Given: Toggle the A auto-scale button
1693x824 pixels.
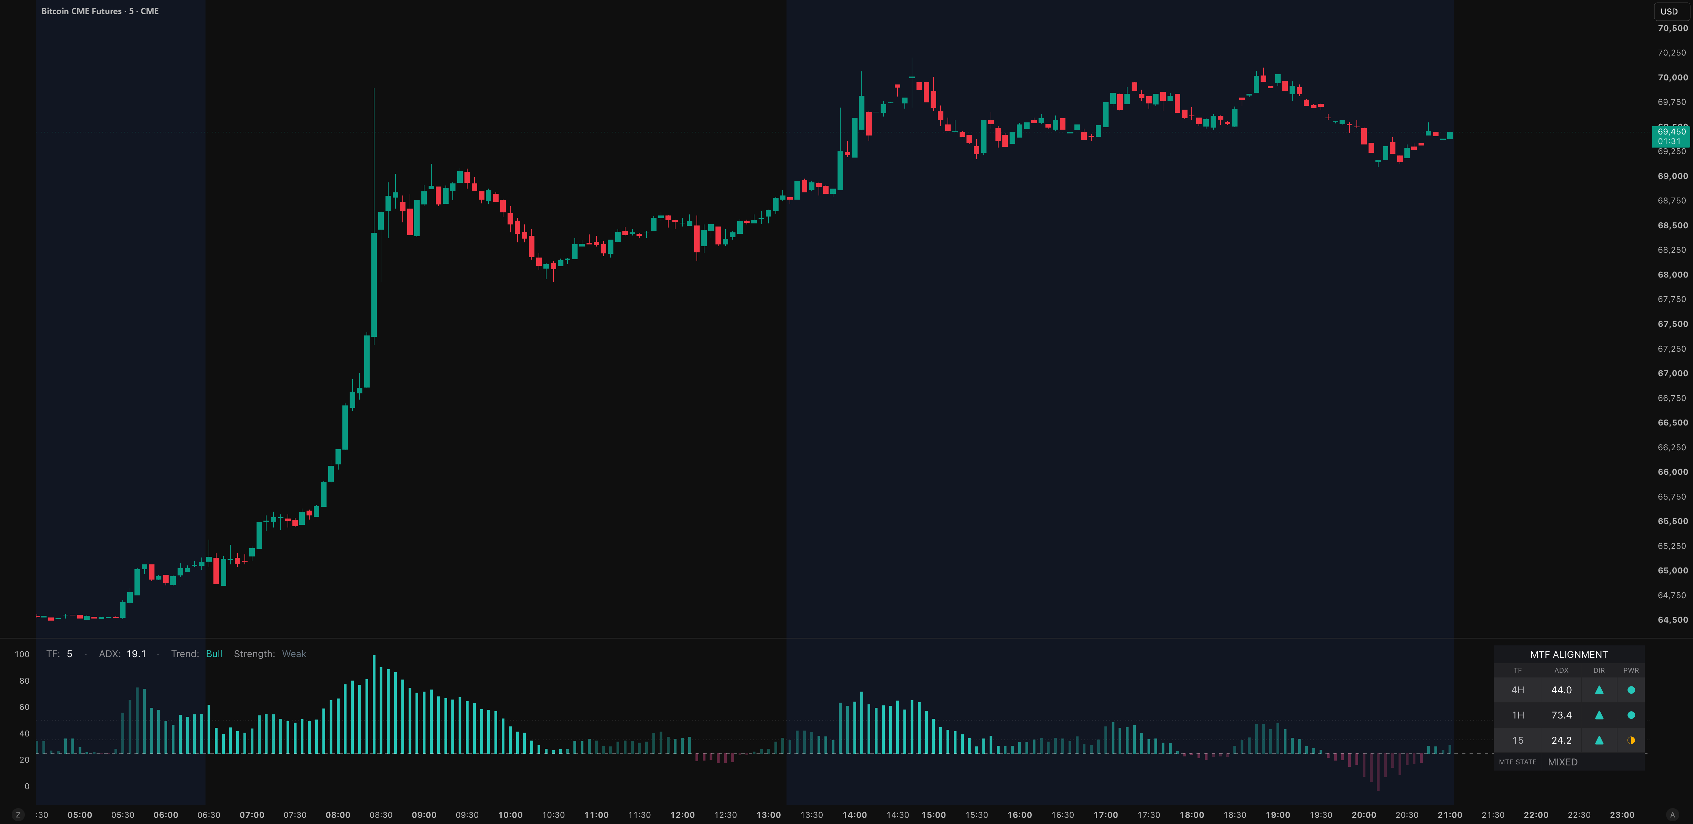Looking at the screenshot, I should [1673, 815].
